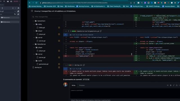Click the Godot filter search magnifier icon
The width and height of the screenshot is (180, 101).
coord(15,14)
